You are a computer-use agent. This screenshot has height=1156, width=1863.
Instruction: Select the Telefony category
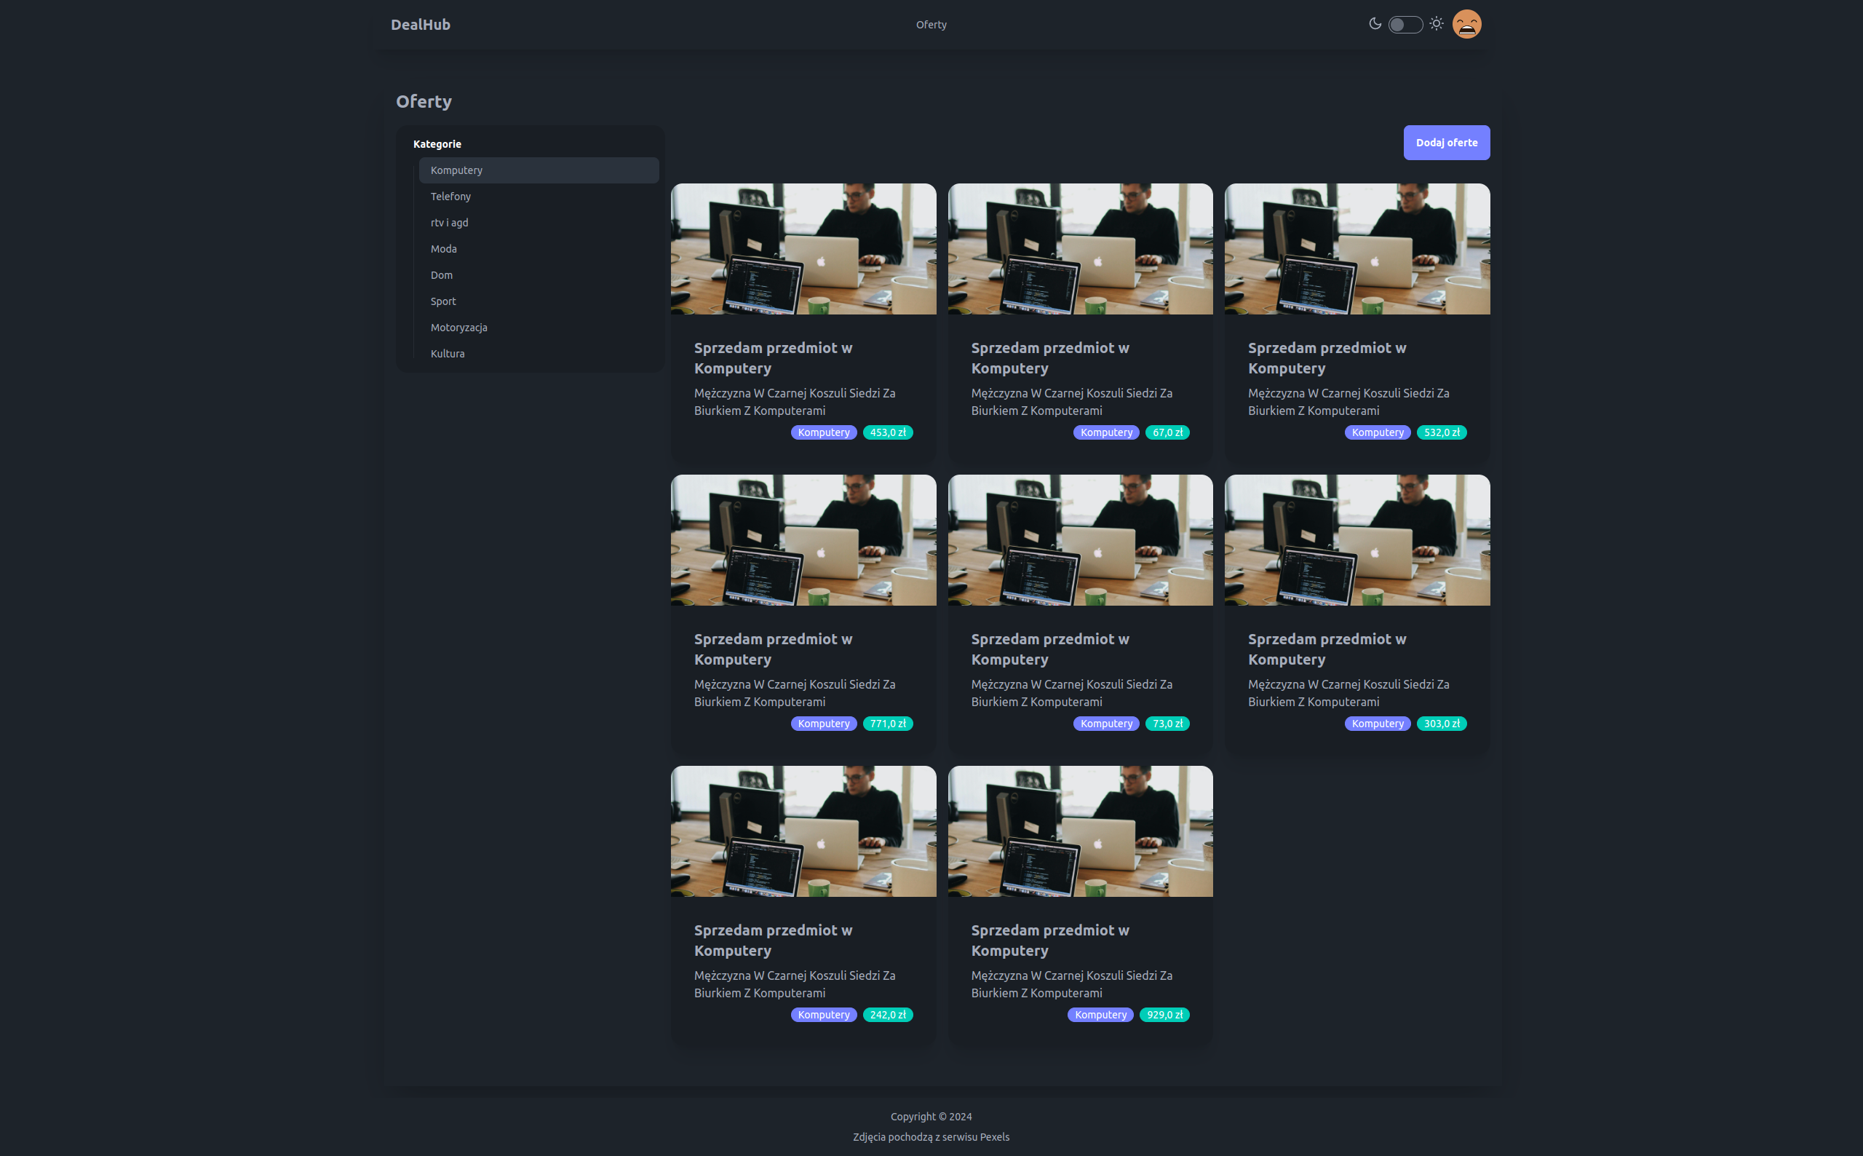point(451,197)
